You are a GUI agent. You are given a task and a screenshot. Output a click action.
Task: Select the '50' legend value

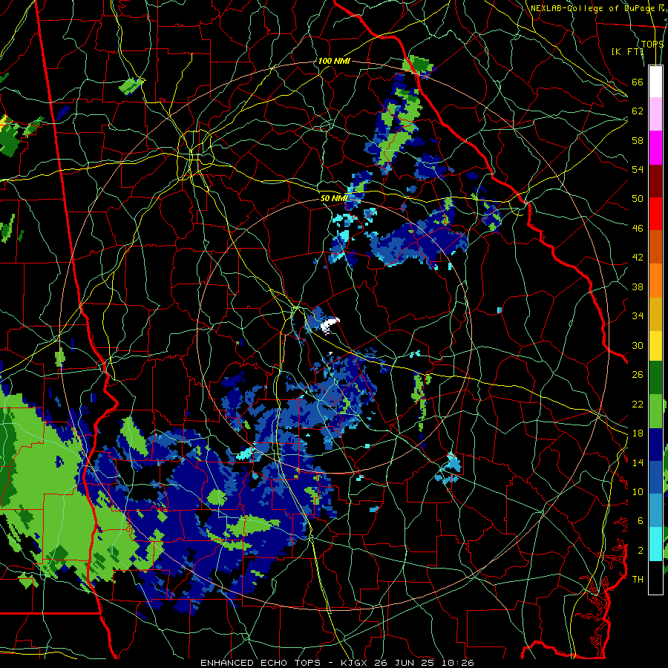(x=638, y=199)
